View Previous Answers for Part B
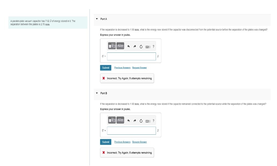277x166 pixels. [x=122, y=142]
